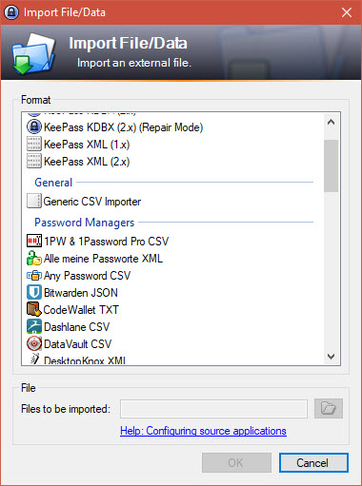Select the Alle meine Passworte XML entry
Screen dimensions: 362x486
pyautogui.click(x=94, y=259)
